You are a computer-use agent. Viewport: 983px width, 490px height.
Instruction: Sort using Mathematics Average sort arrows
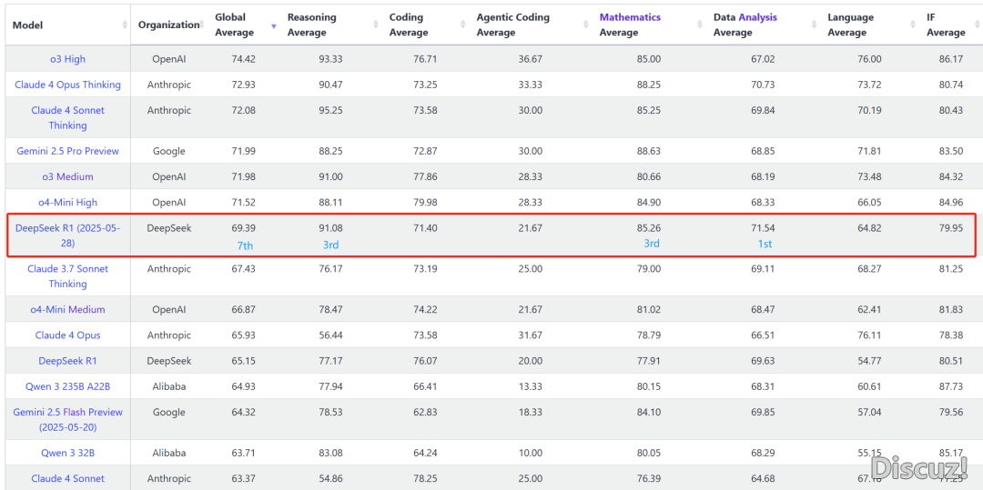700,25
